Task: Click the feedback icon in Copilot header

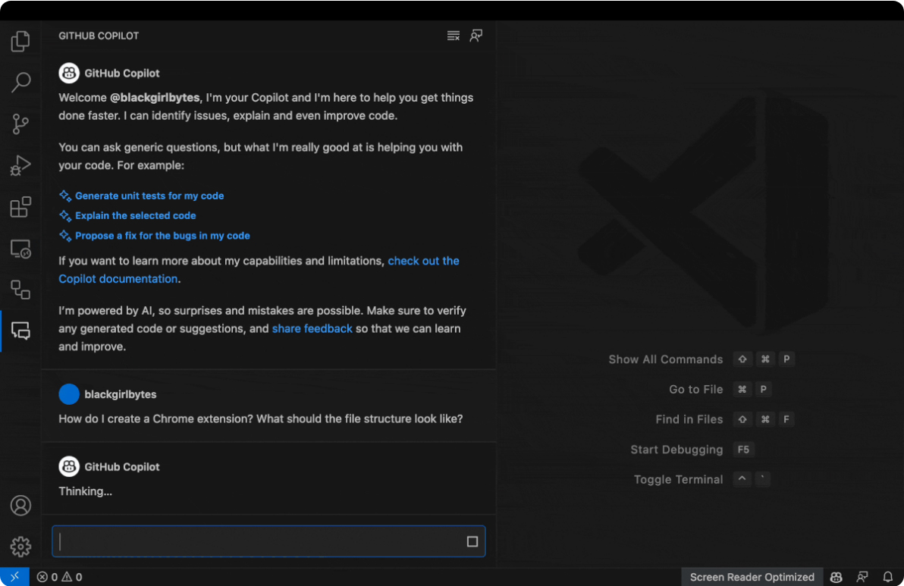Action: click(476, 36)
